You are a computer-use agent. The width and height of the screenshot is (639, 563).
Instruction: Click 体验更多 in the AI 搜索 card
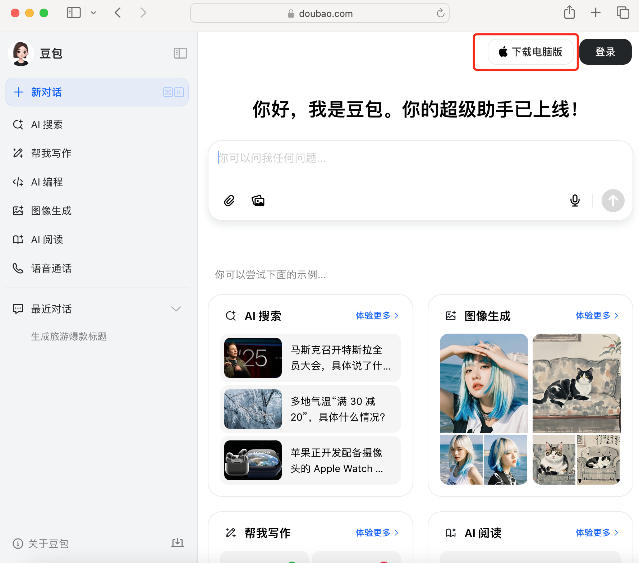coord(377,316)
